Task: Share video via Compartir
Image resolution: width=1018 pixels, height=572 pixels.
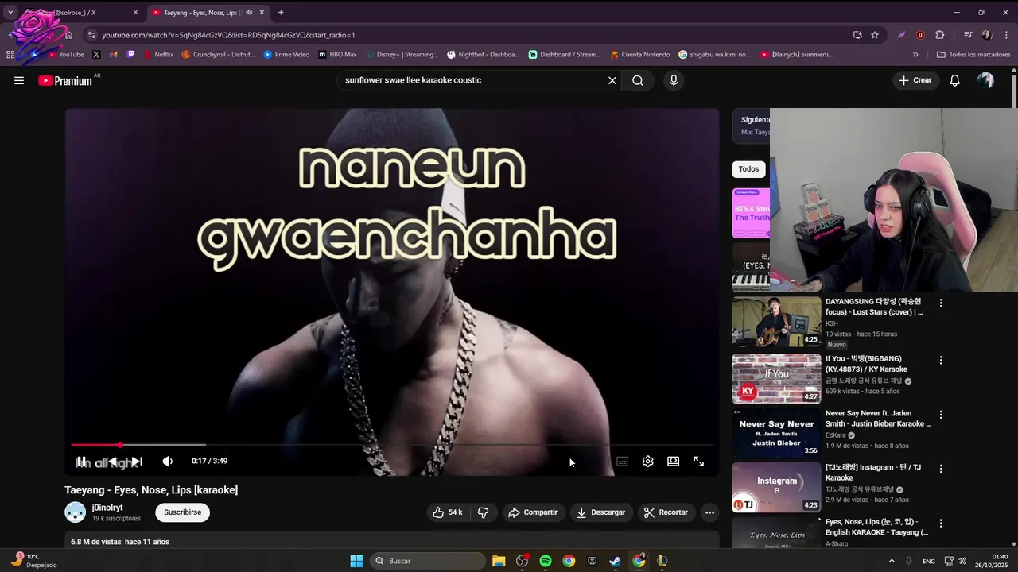Action: tap(534, 512)
